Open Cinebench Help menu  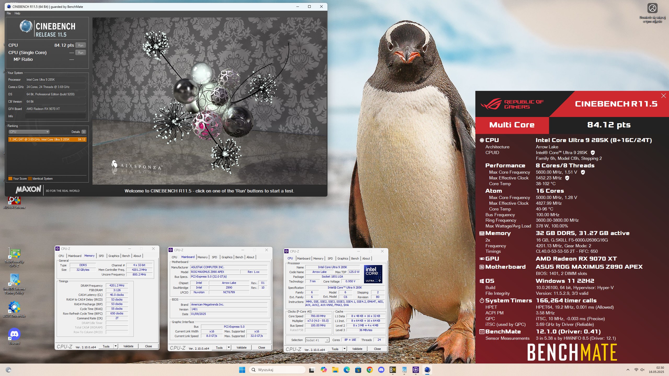tap(17, 13)
